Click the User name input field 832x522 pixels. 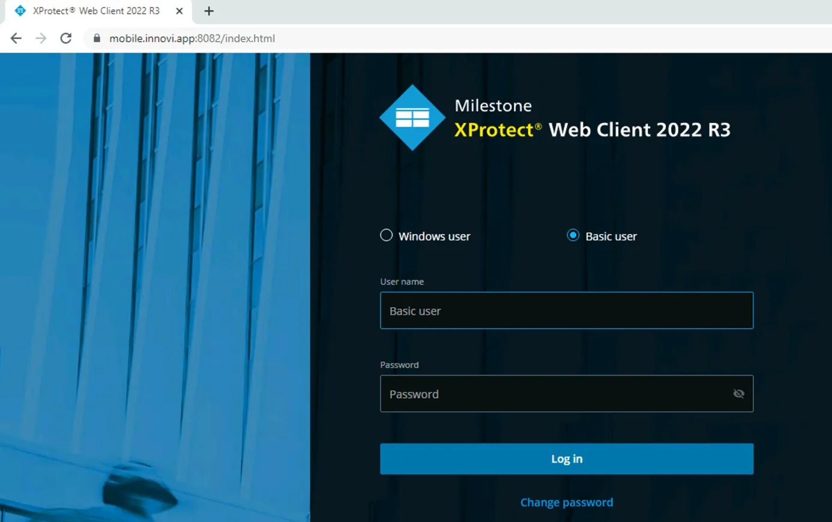[x=567, y=310]
